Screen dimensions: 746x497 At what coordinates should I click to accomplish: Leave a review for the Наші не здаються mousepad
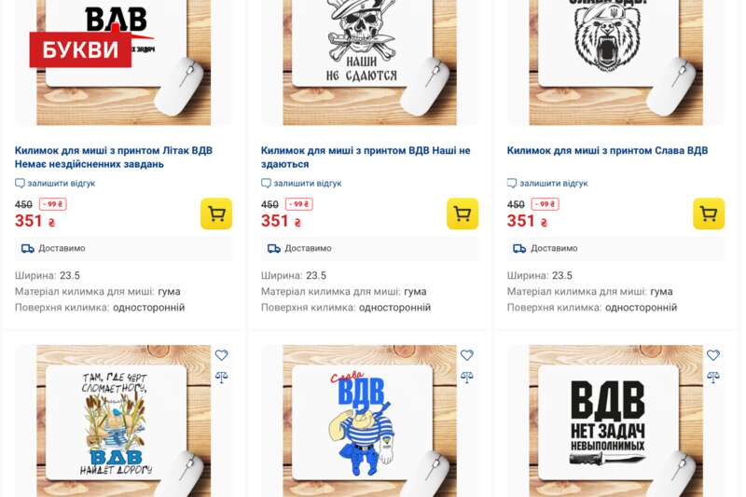[x=301, y=184]
